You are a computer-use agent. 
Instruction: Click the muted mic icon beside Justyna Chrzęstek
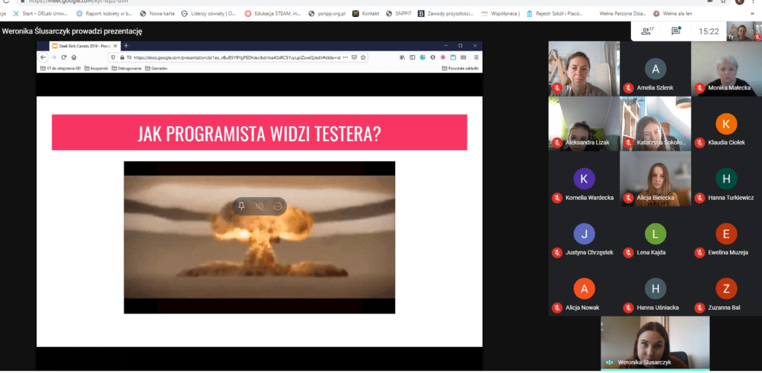pos(557,252)
